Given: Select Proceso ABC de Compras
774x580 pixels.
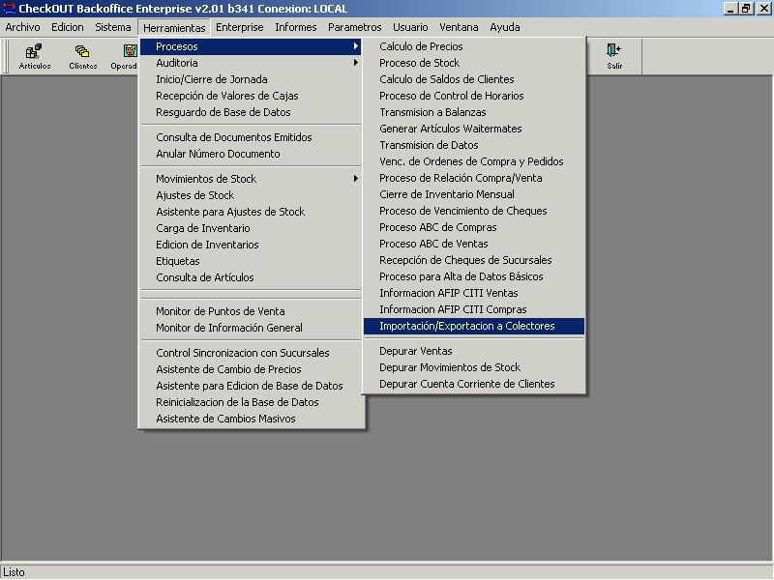Looking at the screenshot, I should [x=474, y=227].
